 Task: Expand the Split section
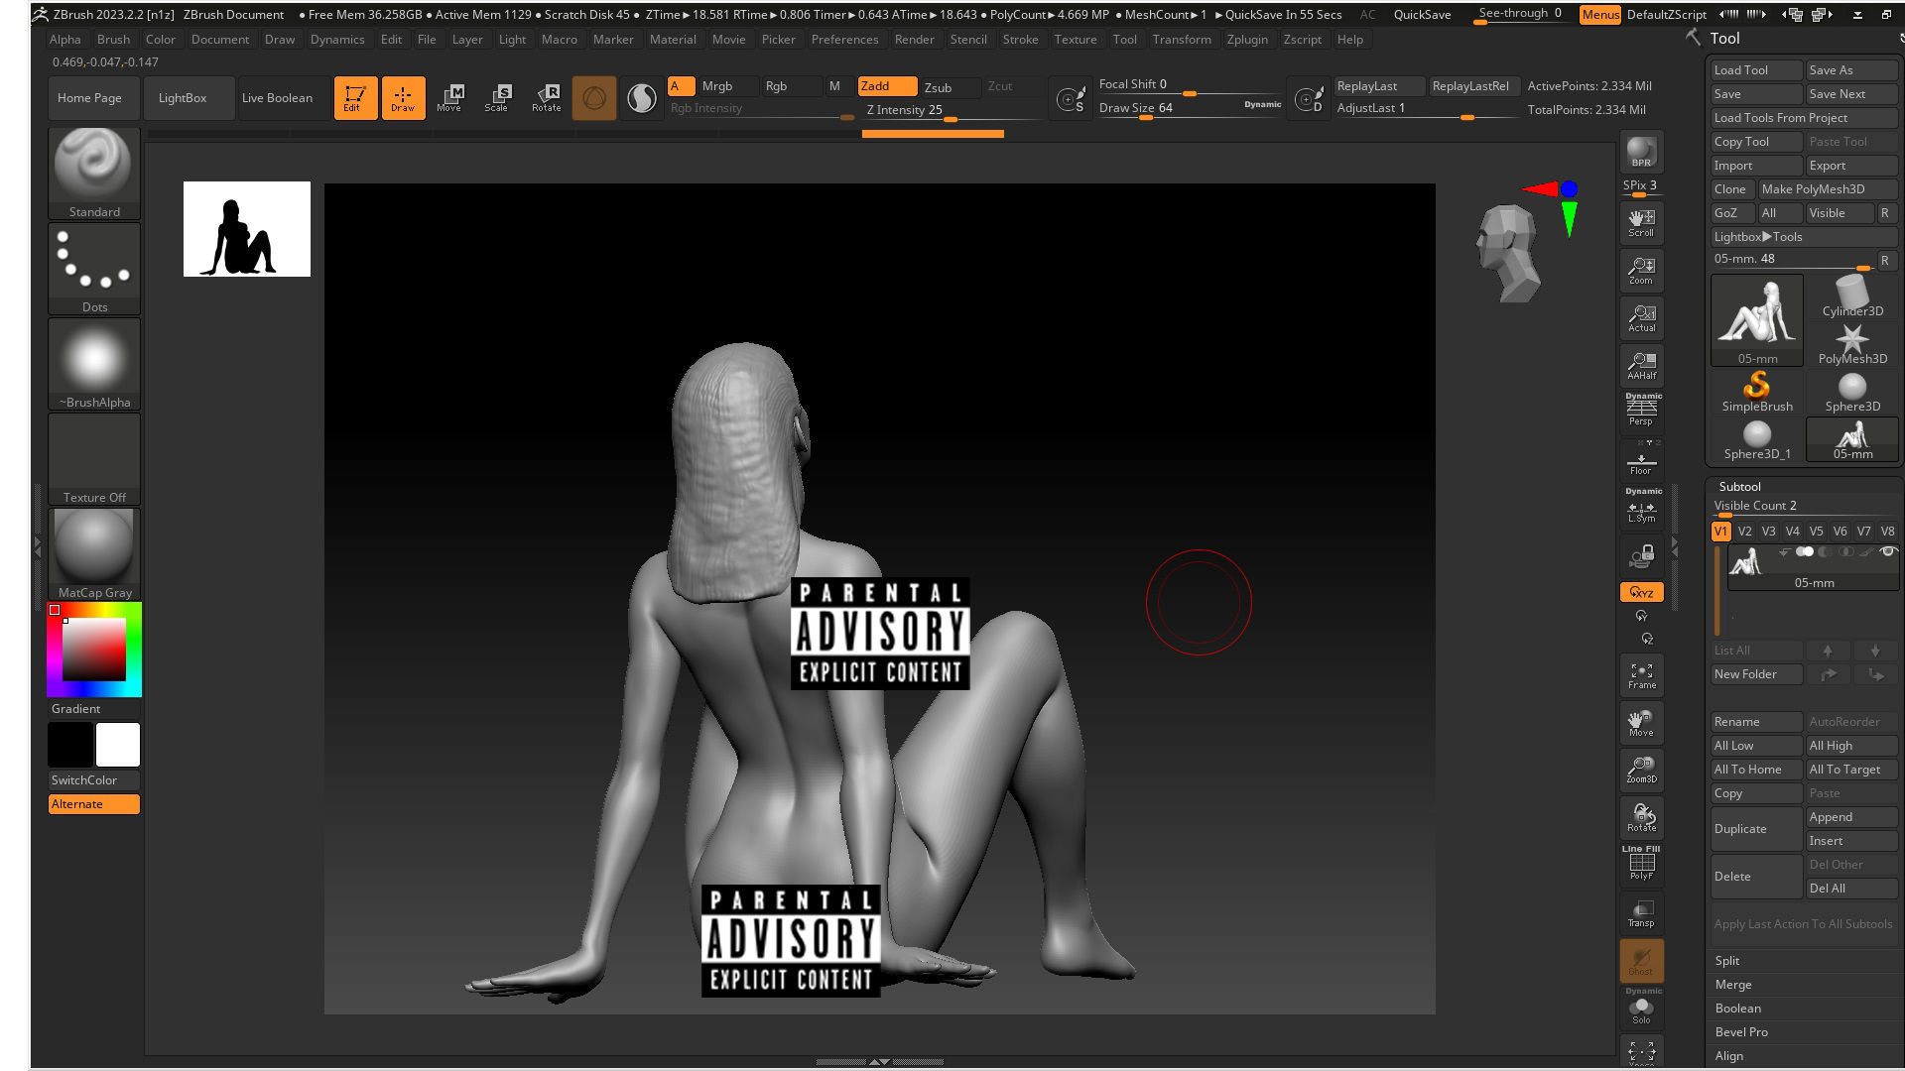pos(1726,960)
